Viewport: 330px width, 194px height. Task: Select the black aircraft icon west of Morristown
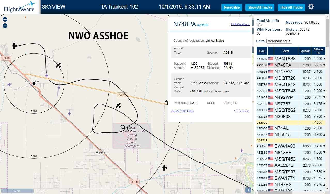(x=15, y=46)
